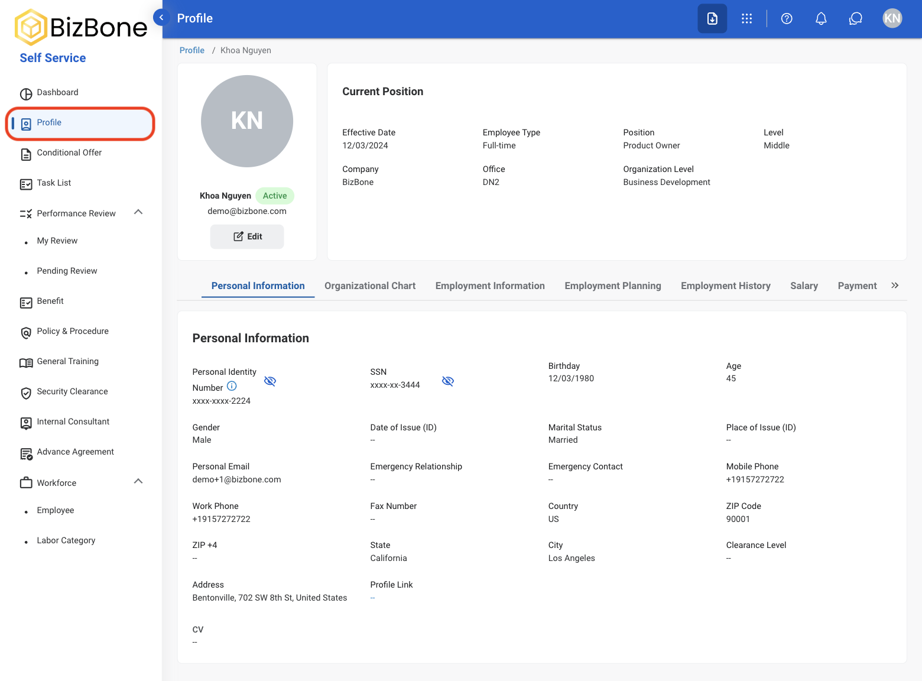This screenshot has width=922, height=681.
Task: Open the Employment Information tab
Action: 490,286
